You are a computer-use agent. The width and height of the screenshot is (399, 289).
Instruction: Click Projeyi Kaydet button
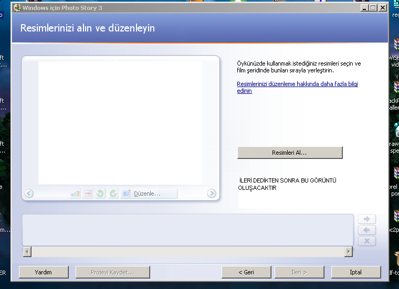click(x=113, y=272)
